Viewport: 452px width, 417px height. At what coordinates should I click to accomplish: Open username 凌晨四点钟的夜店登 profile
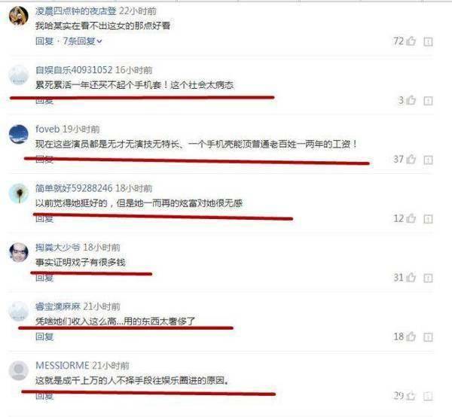pos(76,11)
